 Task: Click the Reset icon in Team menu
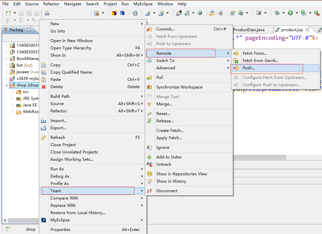149,114
